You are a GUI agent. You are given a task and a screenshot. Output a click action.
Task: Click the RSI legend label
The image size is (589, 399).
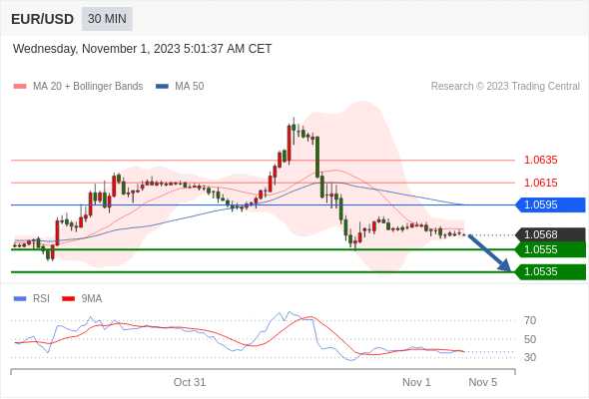coord(41,299)
